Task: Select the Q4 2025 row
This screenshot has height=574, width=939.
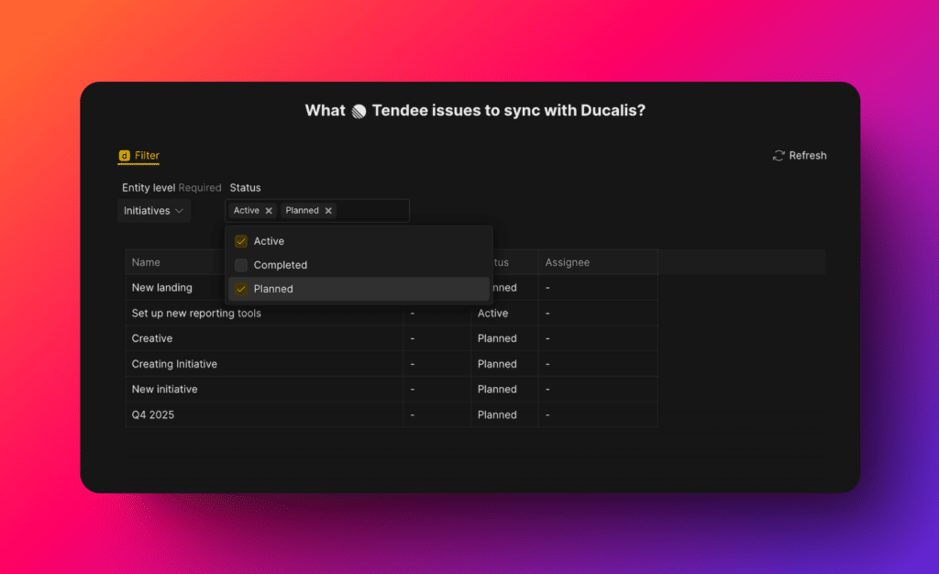Action: [x=153, y=414]
